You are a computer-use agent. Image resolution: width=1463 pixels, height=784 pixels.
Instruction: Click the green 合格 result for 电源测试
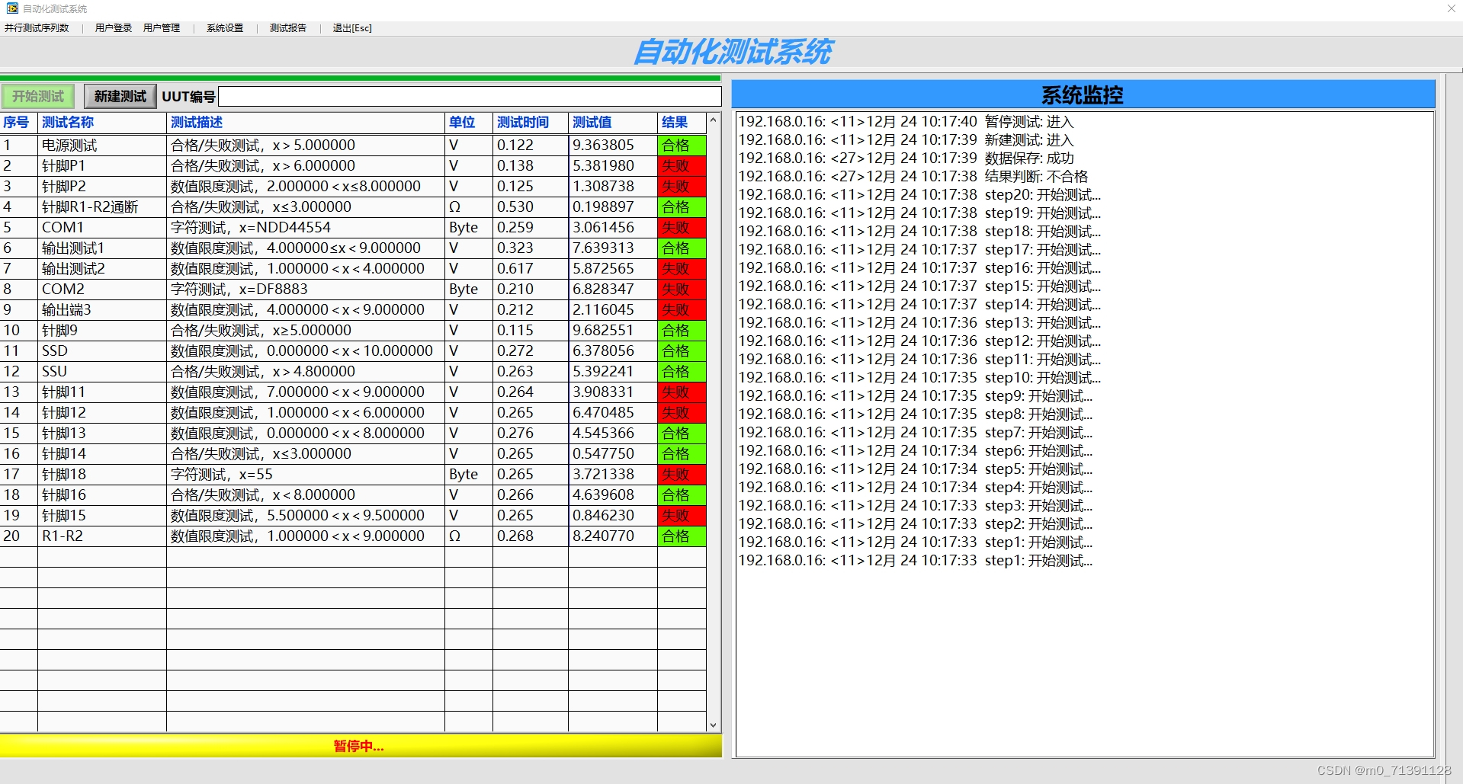[682, 146]
